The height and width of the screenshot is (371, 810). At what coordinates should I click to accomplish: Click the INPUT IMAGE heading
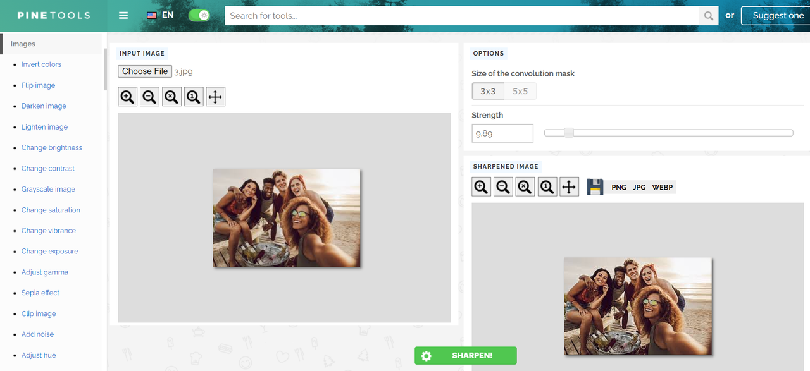142,54
